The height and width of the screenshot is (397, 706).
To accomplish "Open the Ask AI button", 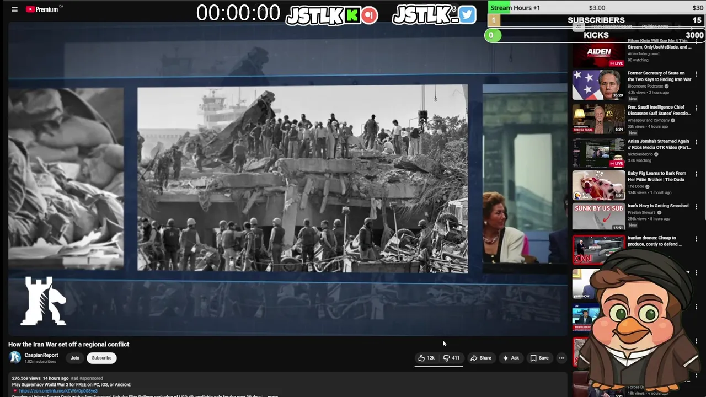I will tap(510, 358).
